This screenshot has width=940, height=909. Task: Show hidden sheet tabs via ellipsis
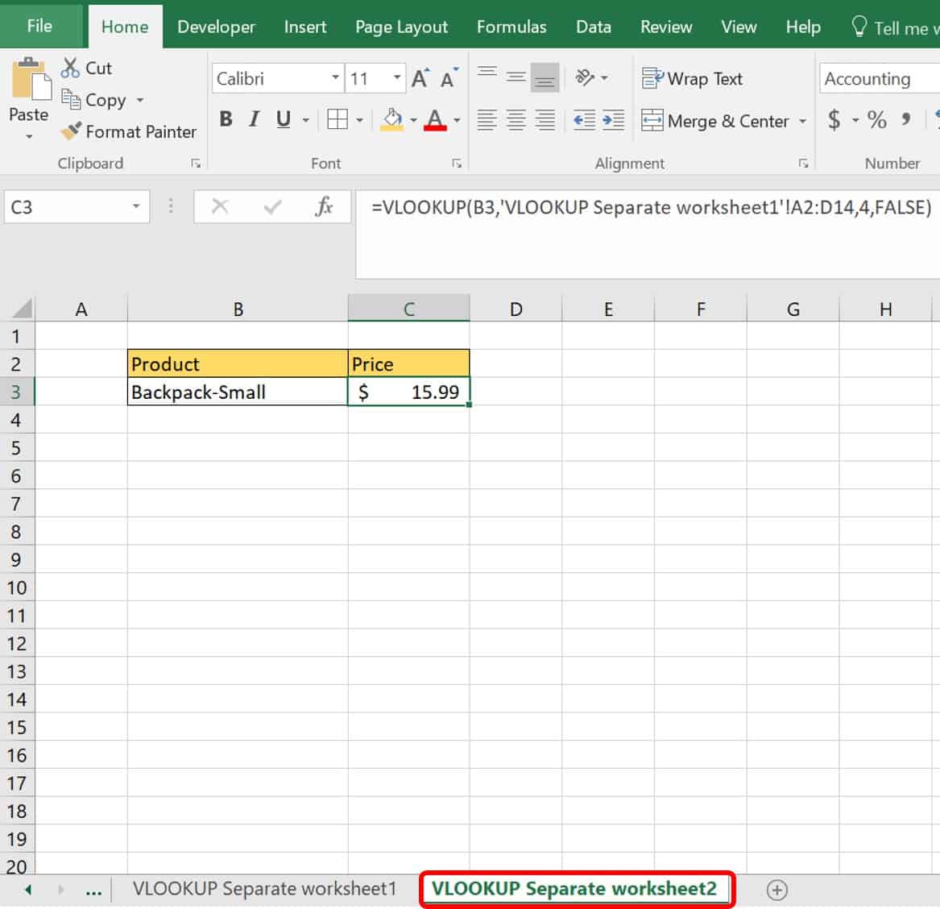click(93, 891)
